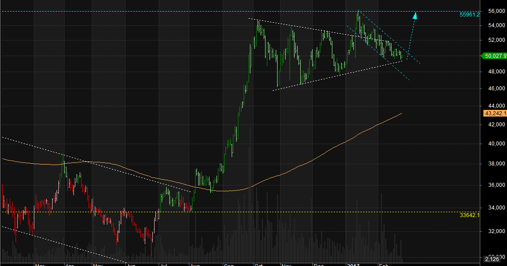Click the yellow 33642.1 support level label
The width and height of the screenshot is (507, 266).
[x=469, y=215]
